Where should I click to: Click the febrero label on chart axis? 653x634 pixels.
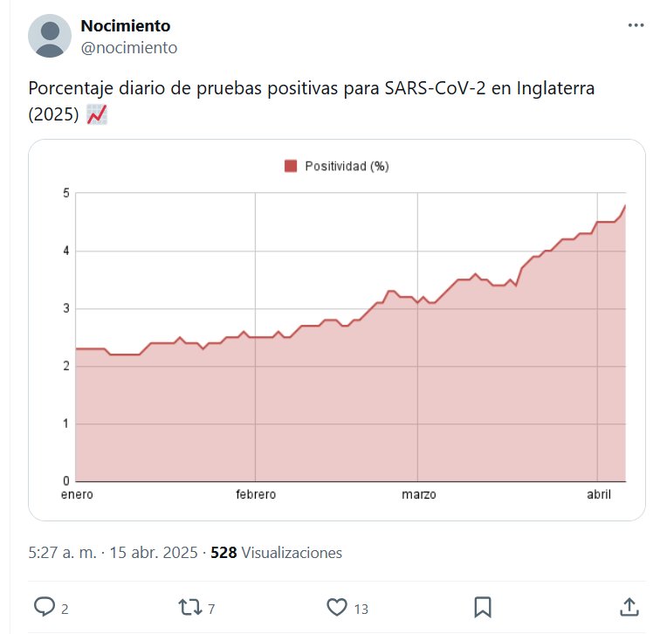(x=256, y=495)
